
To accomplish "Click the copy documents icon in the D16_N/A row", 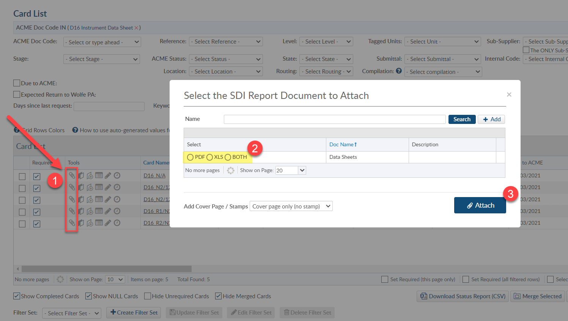I will [x=81, y=175].
